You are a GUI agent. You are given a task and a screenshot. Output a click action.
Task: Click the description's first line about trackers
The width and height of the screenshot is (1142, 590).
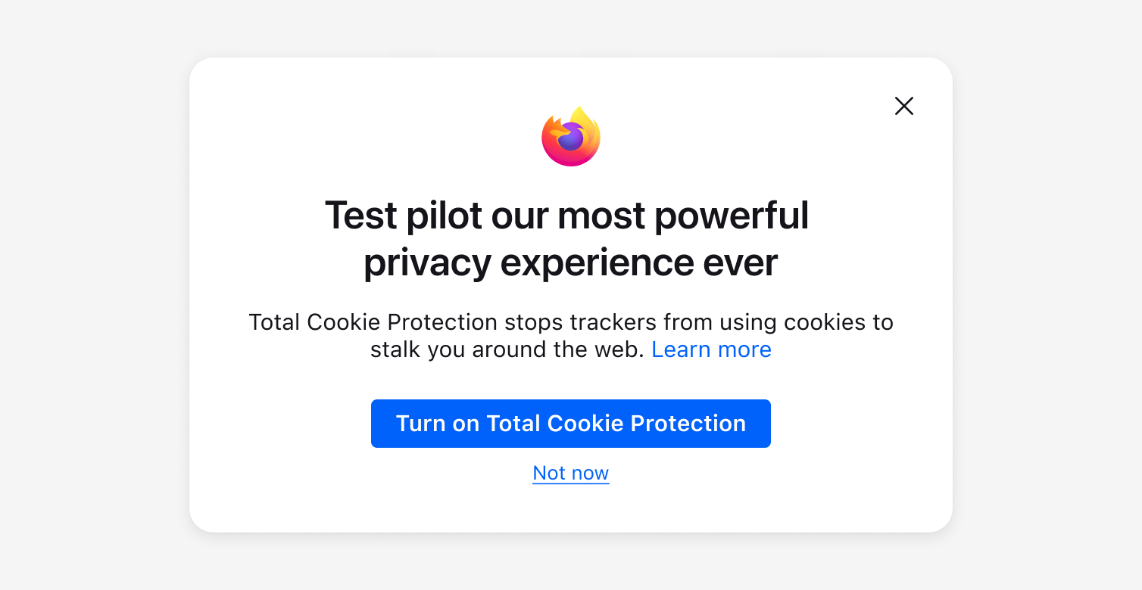click(x=571, y=322)
